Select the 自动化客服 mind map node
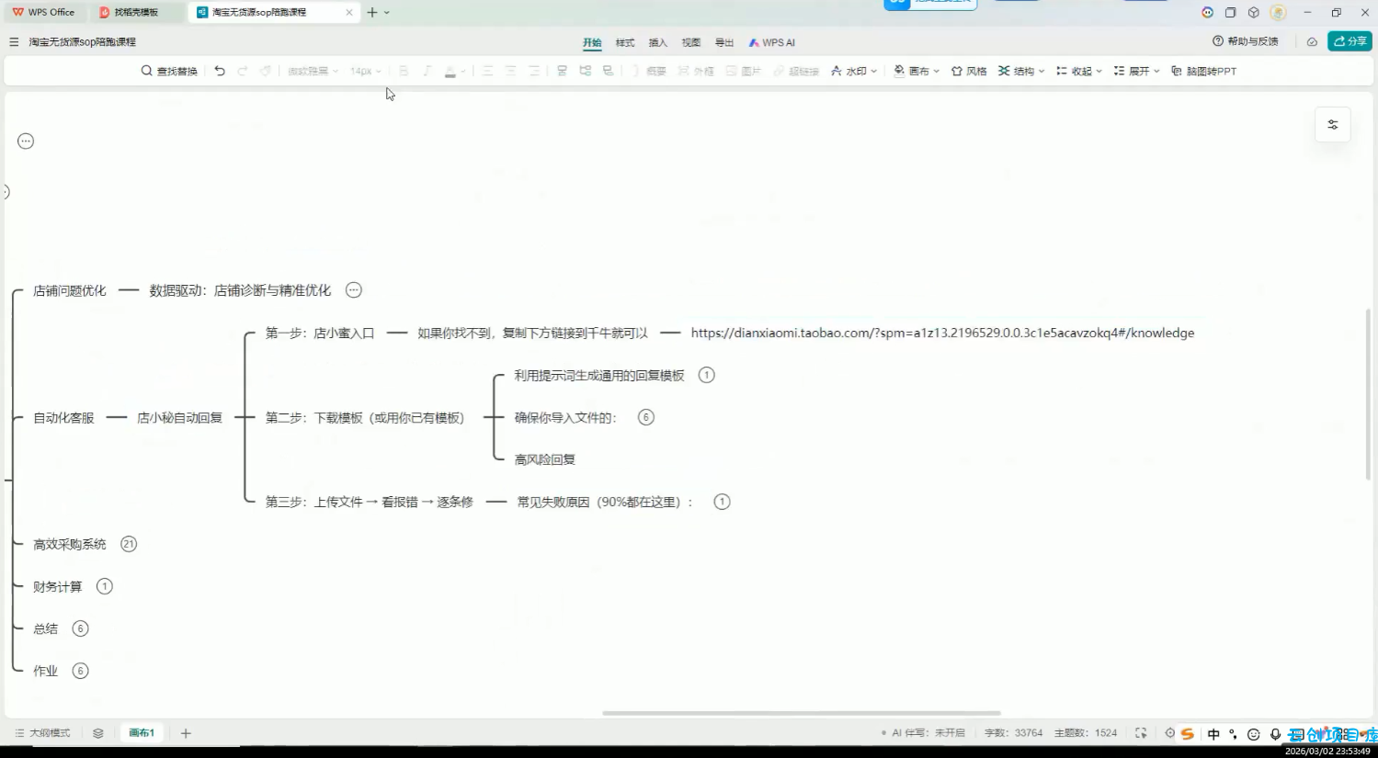This screenshot has width=1378, height=758. click(63, 418)
